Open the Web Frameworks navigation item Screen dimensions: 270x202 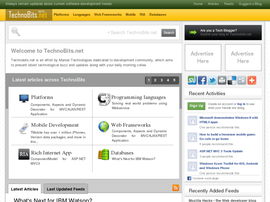click(x=108, y=14)
